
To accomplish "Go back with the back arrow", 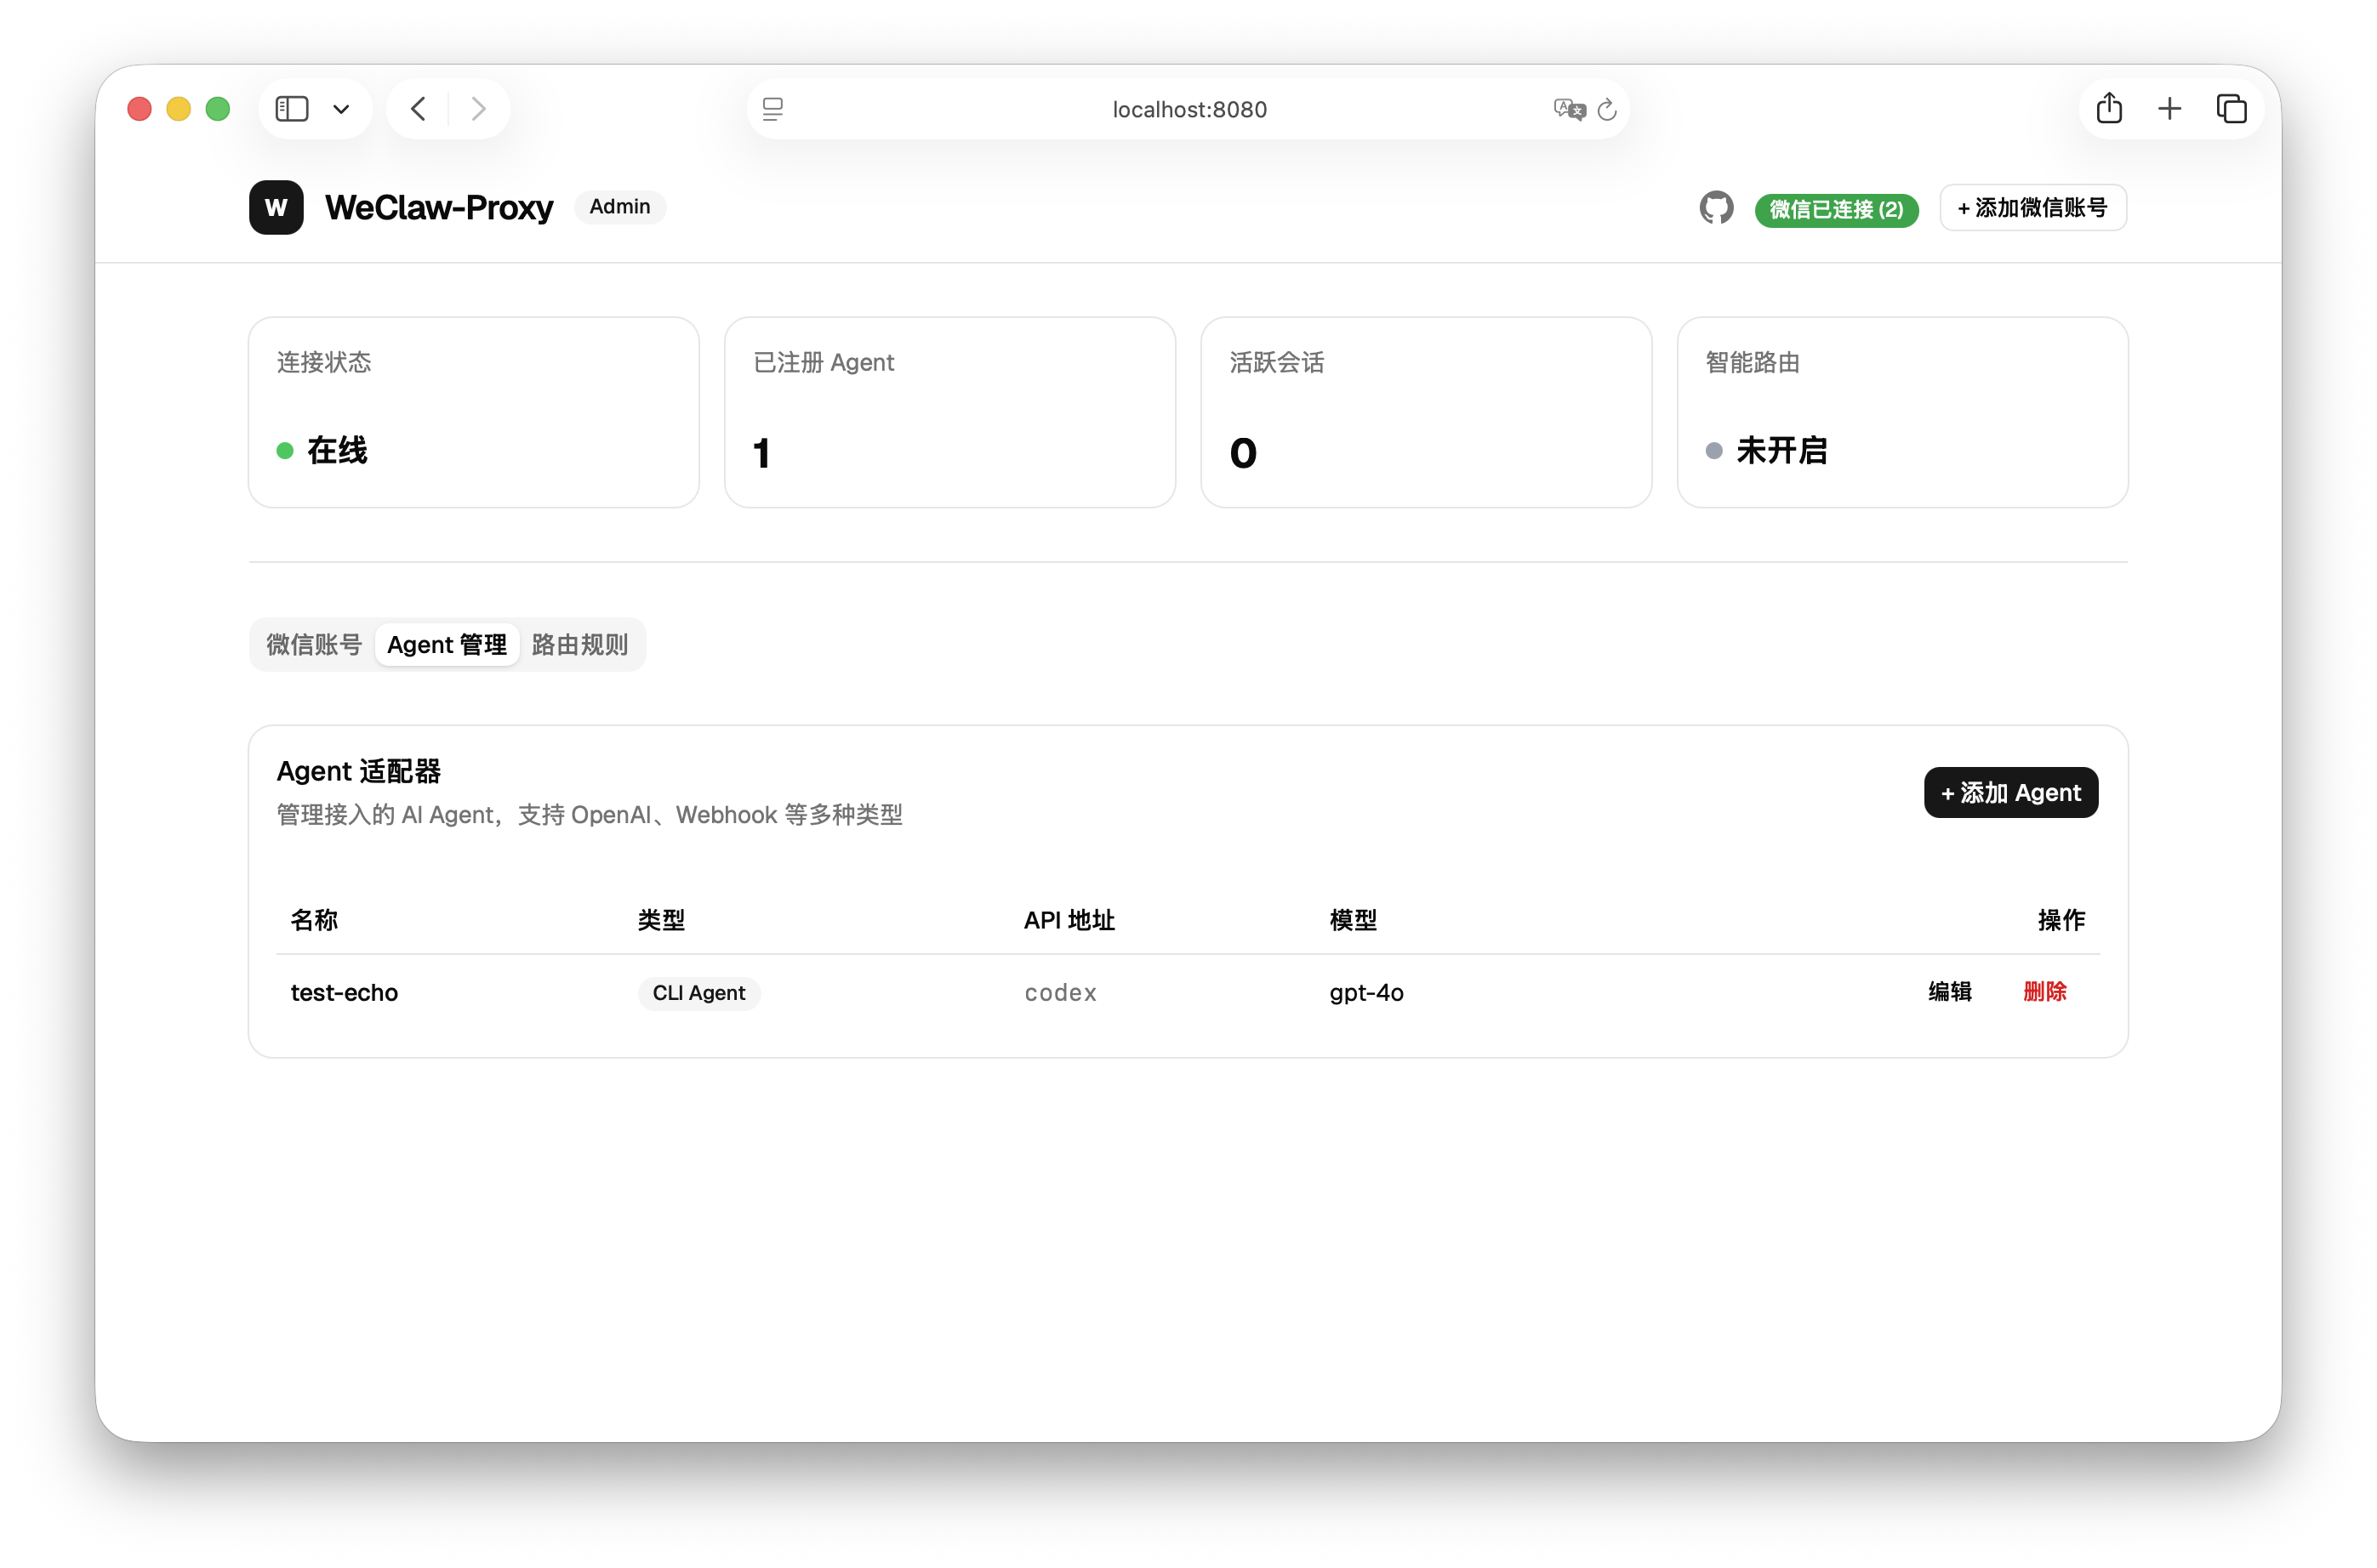I will pyautogui.click(x=419, y=109).
